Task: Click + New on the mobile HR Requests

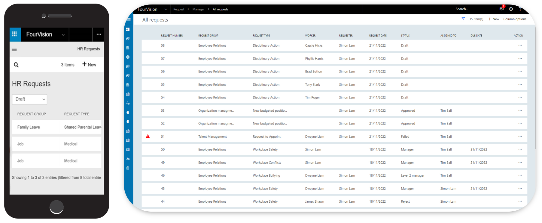Action: point(89,64)
